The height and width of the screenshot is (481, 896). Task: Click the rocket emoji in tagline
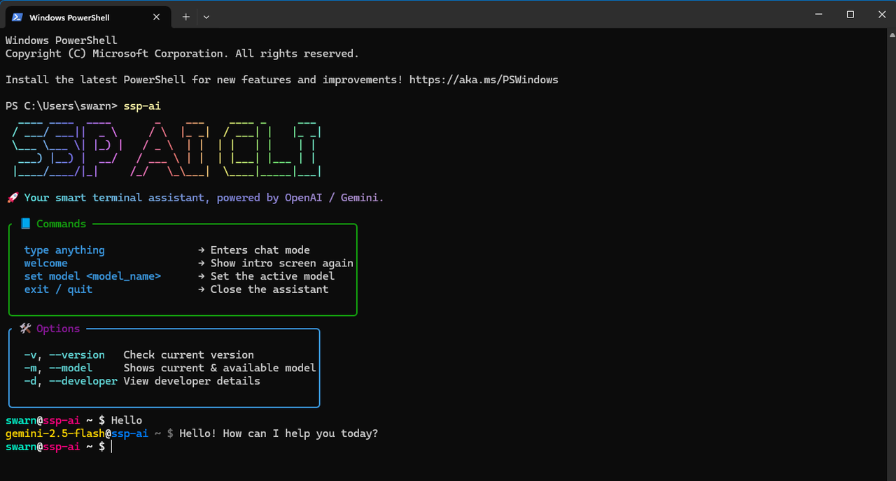(12, 198)
